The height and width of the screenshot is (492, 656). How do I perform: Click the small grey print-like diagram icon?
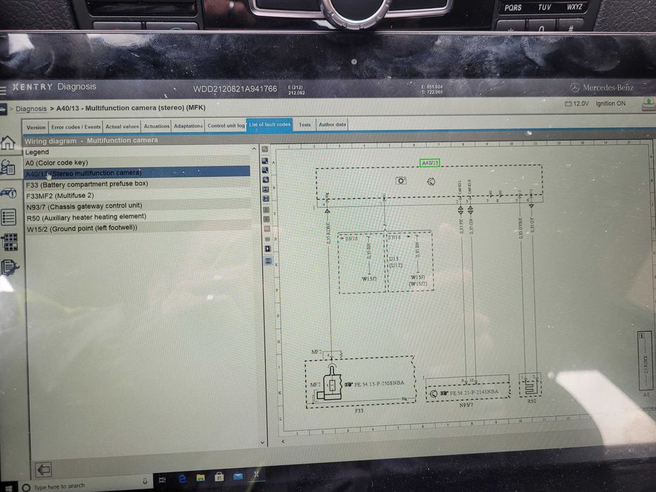point(267,239)
